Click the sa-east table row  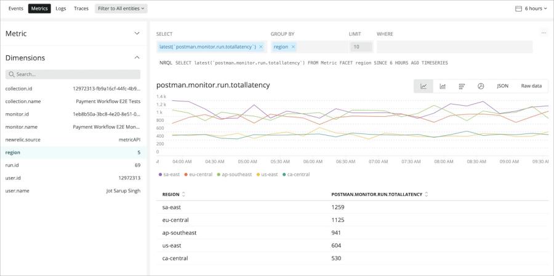coord(352,207)
